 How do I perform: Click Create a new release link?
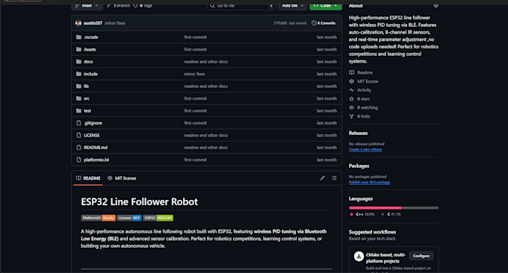click(x=365, y=149)
